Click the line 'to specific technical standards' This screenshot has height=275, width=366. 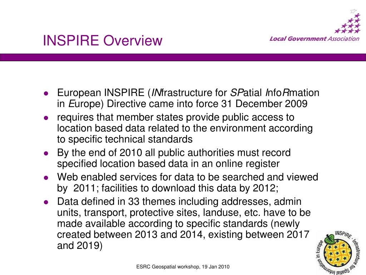click(x=125, y=139)
